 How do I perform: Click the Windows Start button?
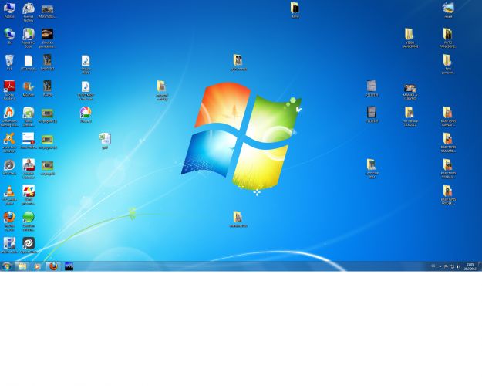(x=6, y=266)
